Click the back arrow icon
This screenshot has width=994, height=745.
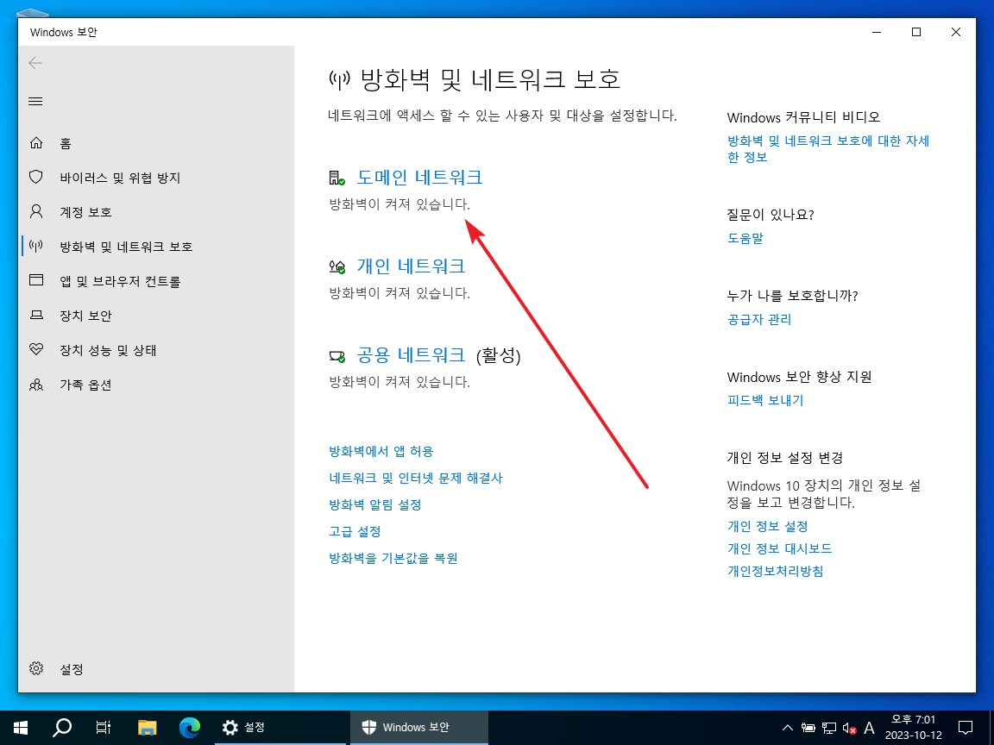pyautogui.click(x=35, y=63)
